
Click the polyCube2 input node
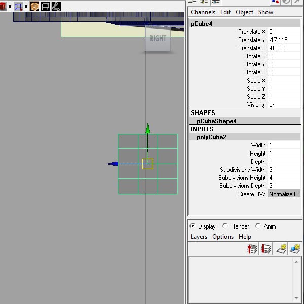[245, 137]
